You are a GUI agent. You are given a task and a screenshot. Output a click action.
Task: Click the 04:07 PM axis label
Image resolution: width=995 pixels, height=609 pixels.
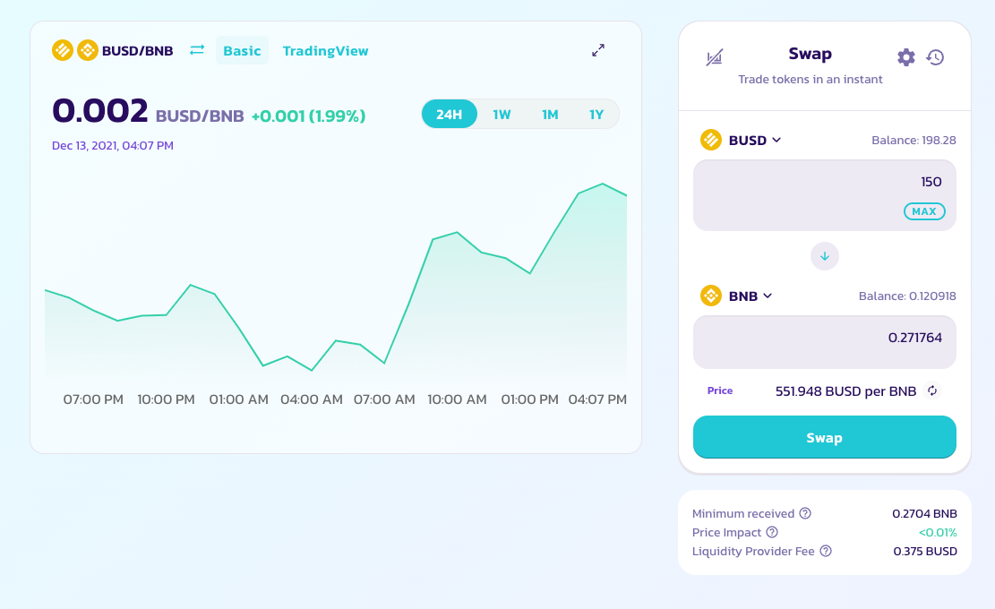597,399
